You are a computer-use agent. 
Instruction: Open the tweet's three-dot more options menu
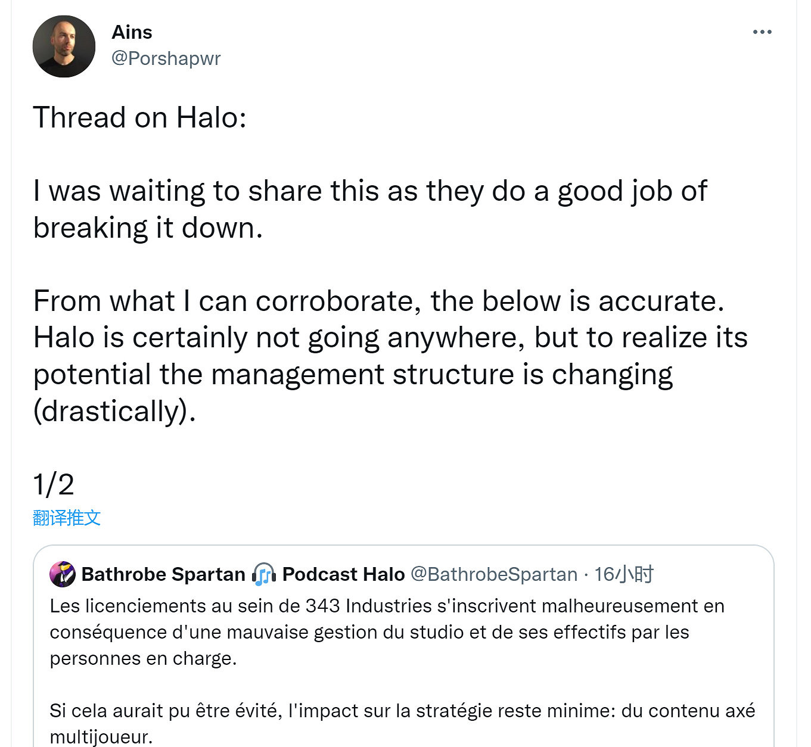tap(762, 32)
